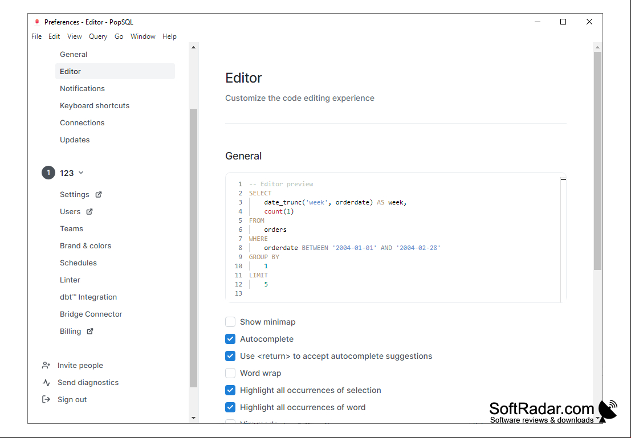The width and height of the screenshot is (631, 438).
Task: Open the Schedules section
Action: pyautogui.click(x=78, y=263)
